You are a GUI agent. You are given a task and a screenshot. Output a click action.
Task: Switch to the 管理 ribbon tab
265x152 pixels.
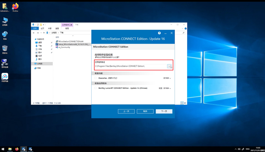67,29
